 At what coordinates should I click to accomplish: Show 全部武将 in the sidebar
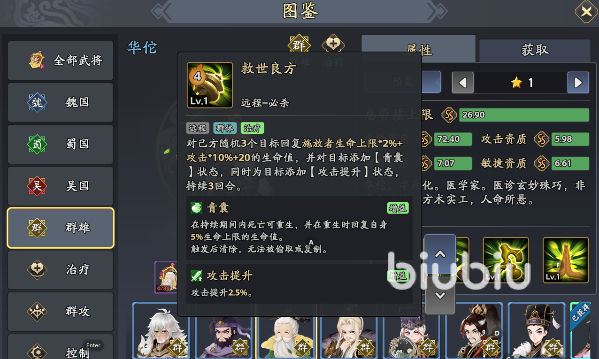coord(61,61)
